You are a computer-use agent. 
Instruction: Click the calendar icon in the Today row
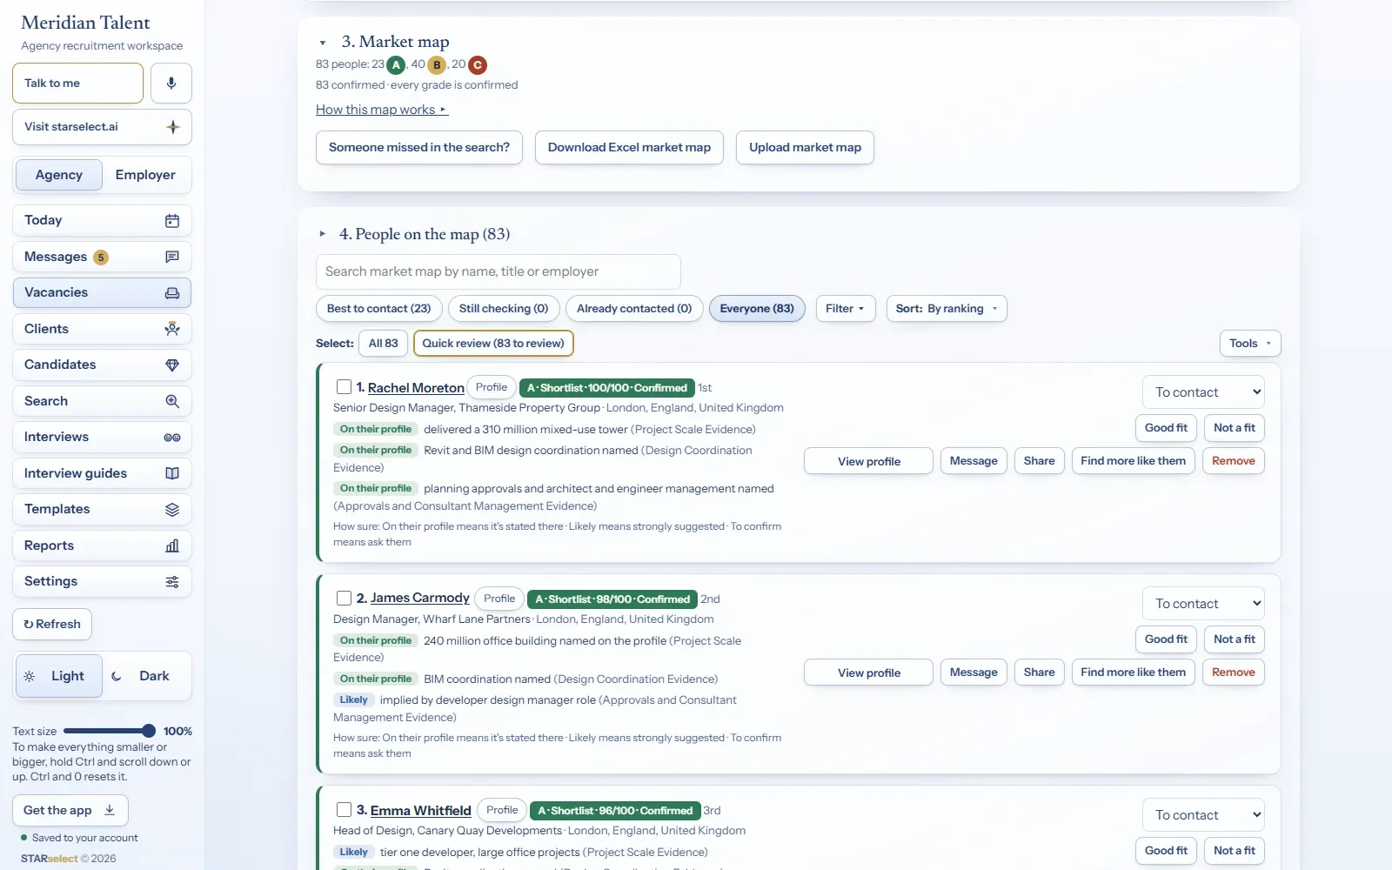[172, 221]
